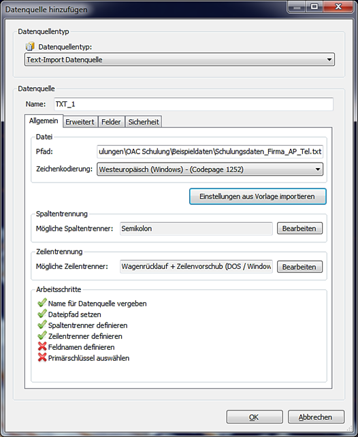The height and width of the screenshot is (437, 358).
Task: Open the Felder tab
Action: (x=111, y=122)
